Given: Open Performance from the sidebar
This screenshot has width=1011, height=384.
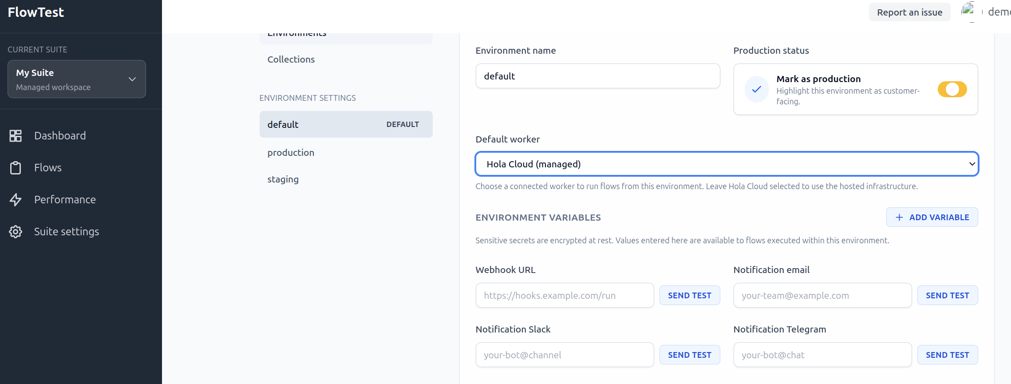Looking at the screenshot, I should (65, 199).
